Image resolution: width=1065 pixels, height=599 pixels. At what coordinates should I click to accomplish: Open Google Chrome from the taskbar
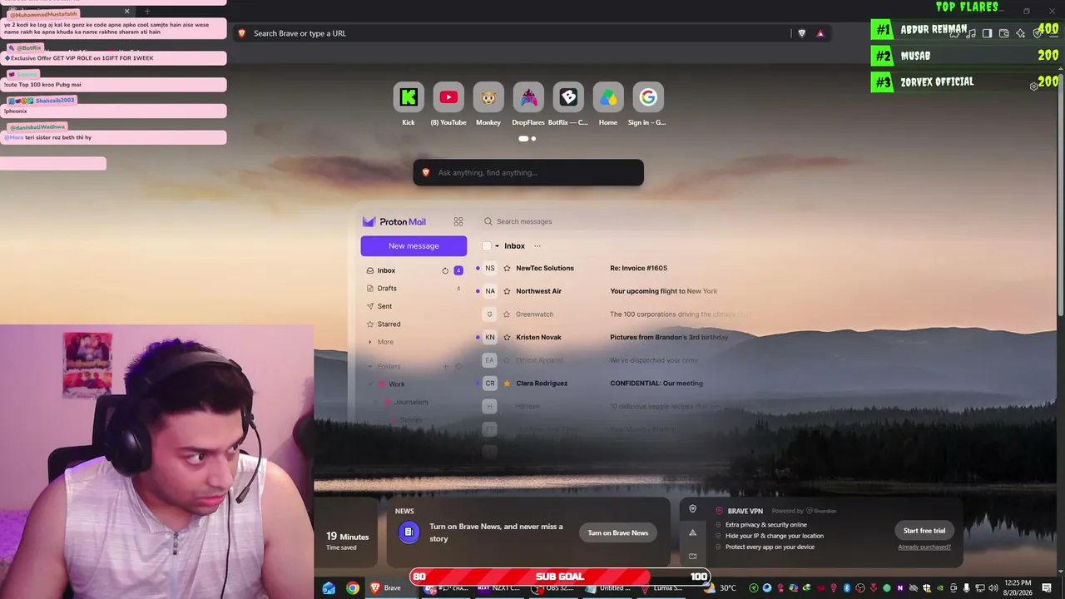[353, 588]
